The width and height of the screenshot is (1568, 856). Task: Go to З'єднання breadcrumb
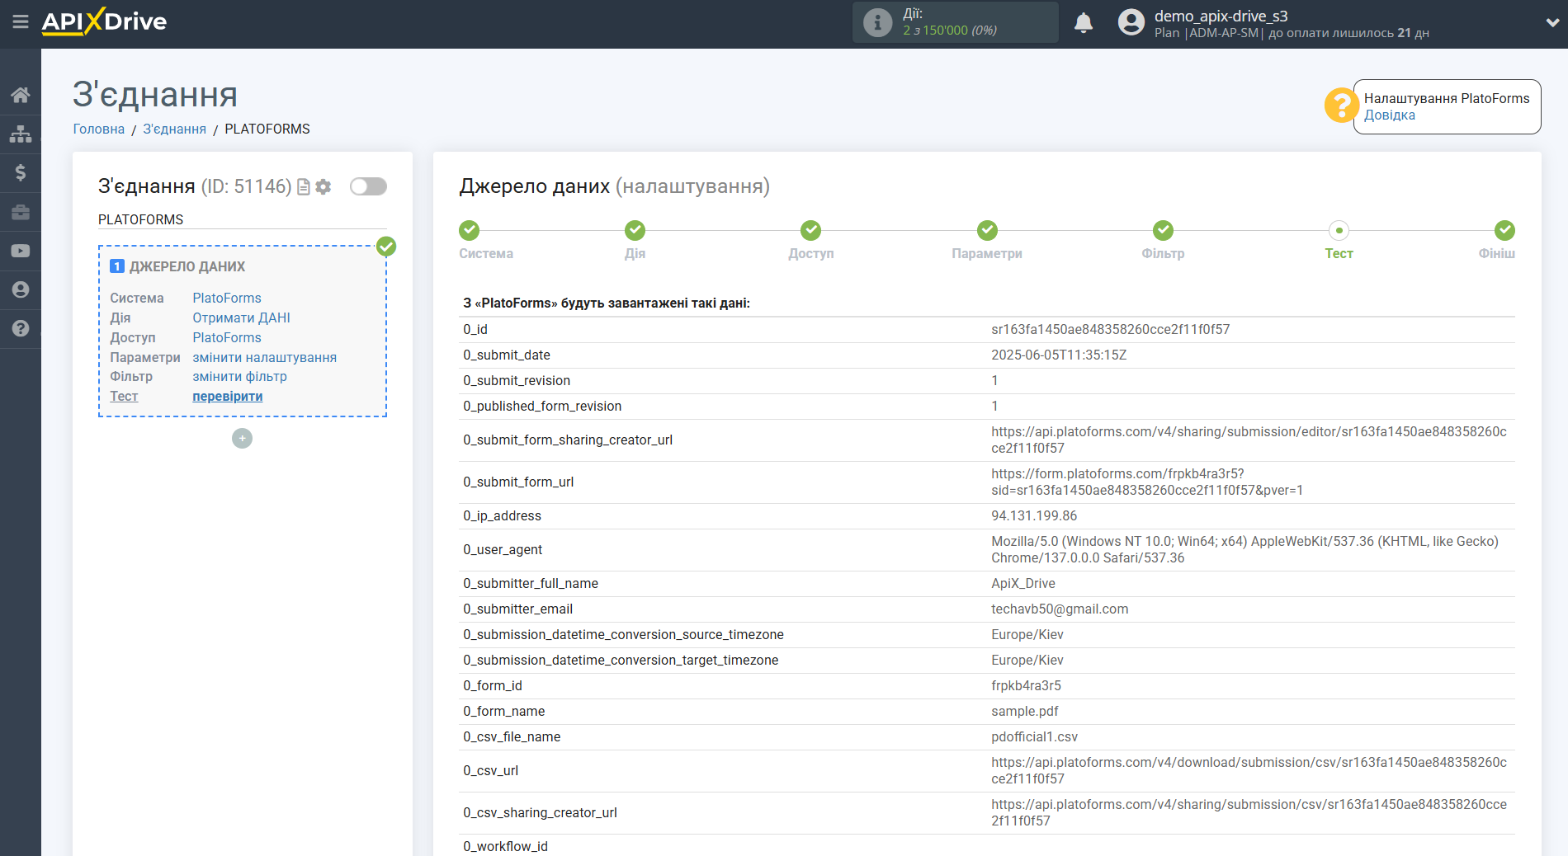click(174, 129)
